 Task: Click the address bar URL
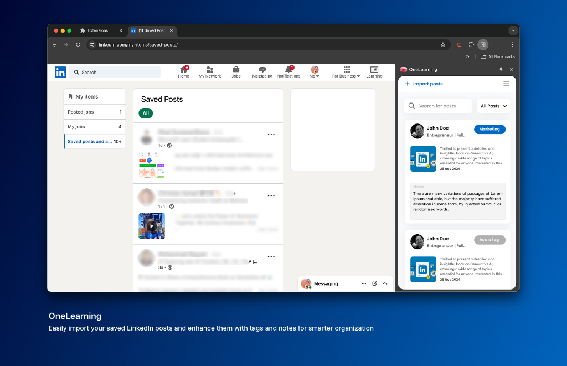pyautogui.click(x=138, y=45)
